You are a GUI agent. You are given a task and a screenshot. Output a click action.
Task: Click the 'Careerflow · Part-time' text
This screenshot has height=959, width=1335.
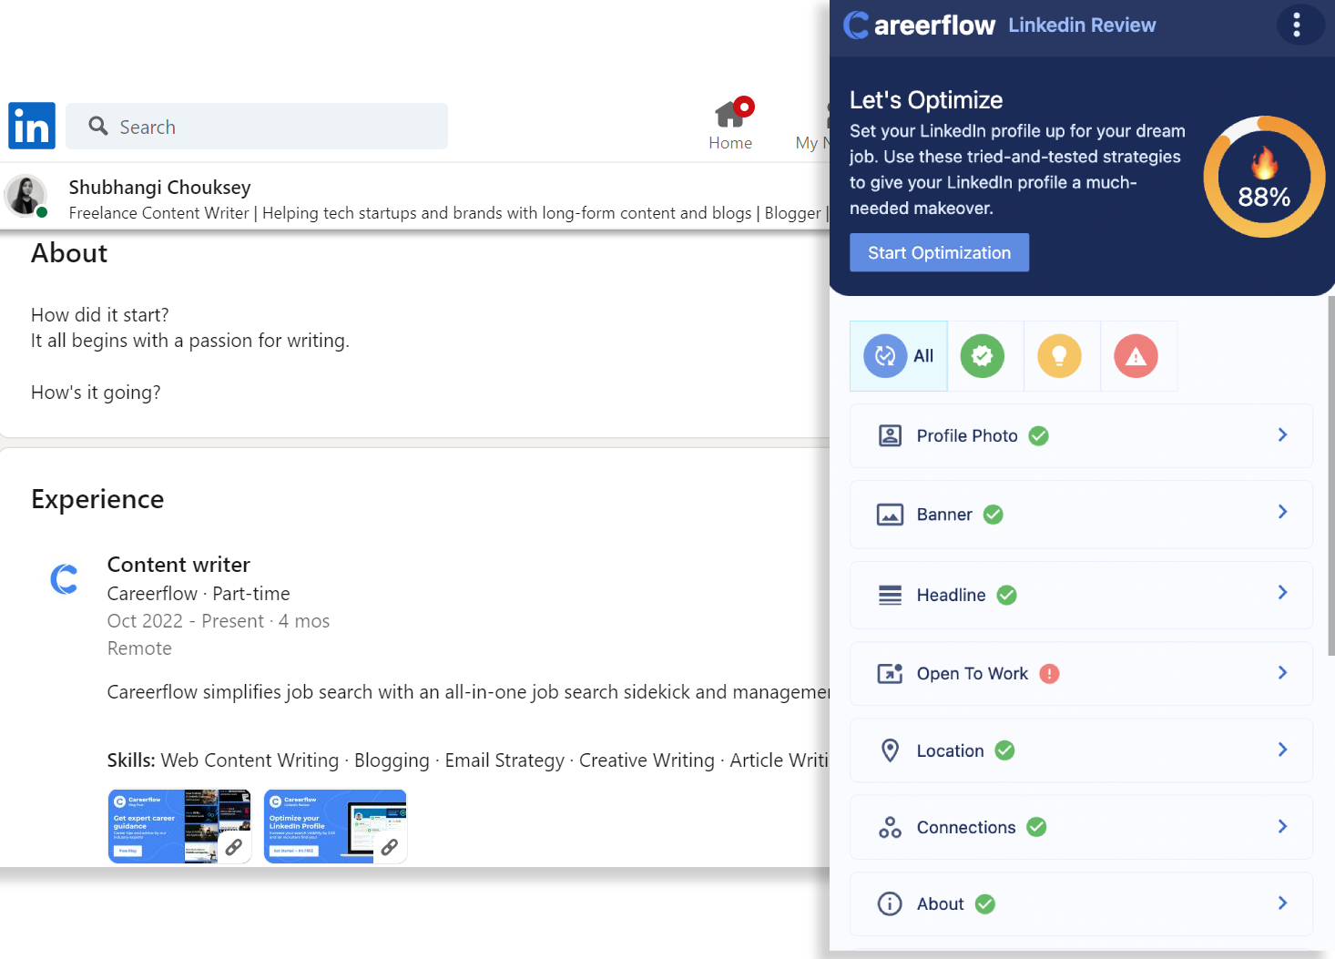199,594
